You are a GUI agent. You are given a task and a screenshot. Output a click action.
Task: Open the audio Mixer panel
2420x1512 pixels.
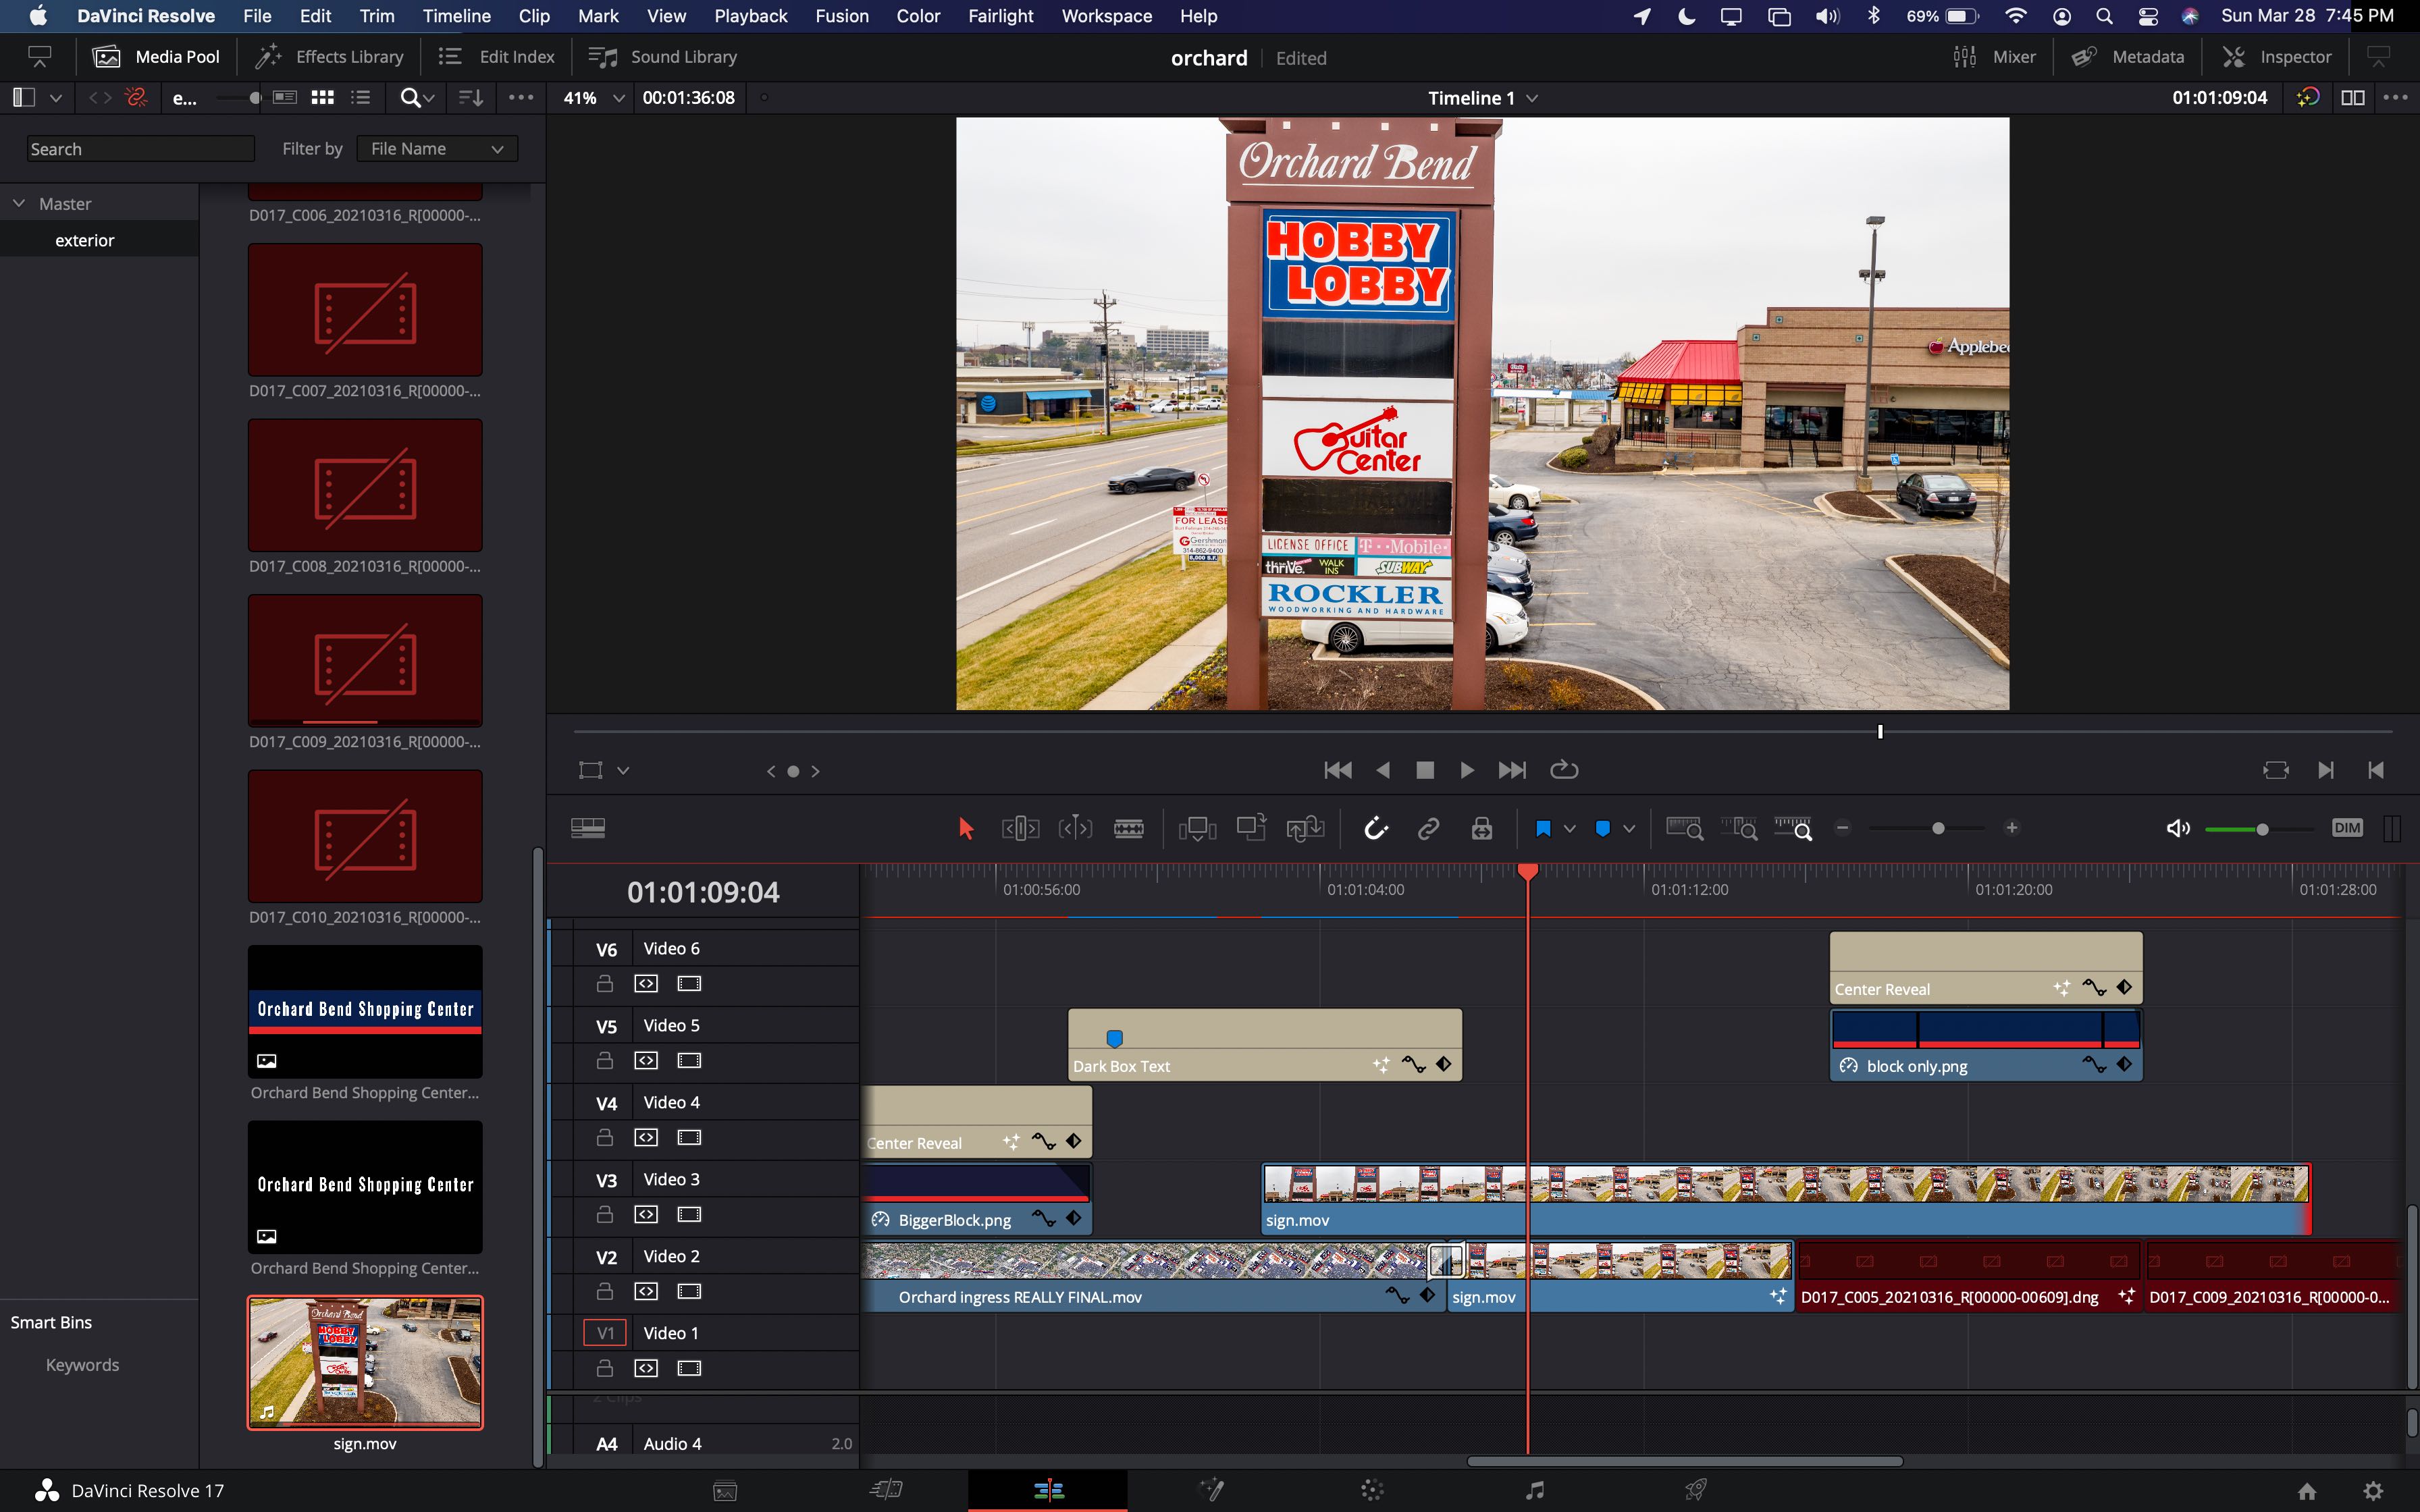tap(1994, 57)
